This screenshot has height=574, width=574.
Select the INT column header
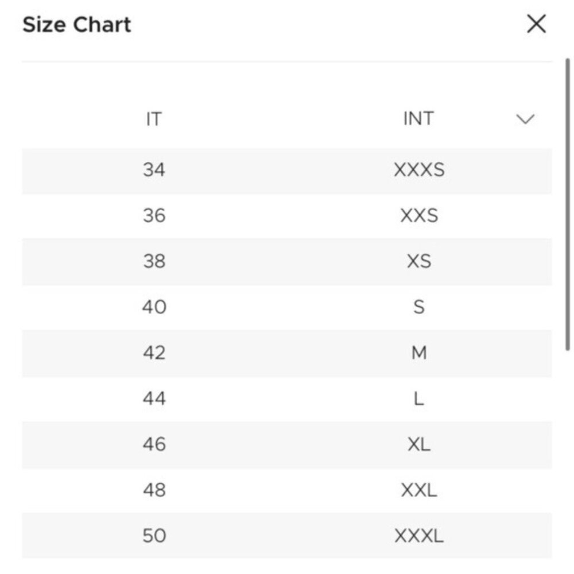tap(418, 119)
